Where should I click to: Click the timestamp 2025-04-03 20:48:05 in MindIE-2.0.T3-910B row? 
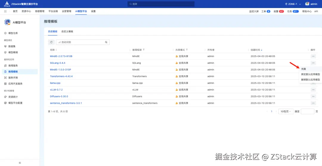click(263, 56)
